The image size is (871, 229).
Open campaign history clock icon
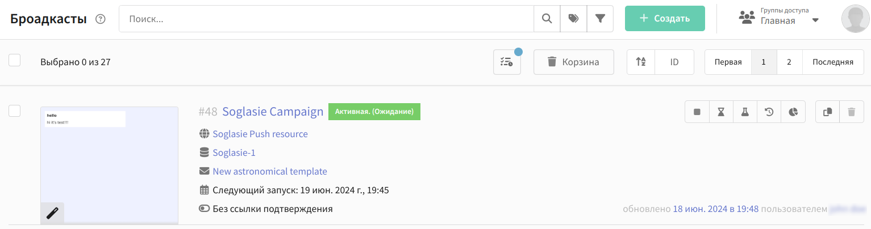point(769,112)
